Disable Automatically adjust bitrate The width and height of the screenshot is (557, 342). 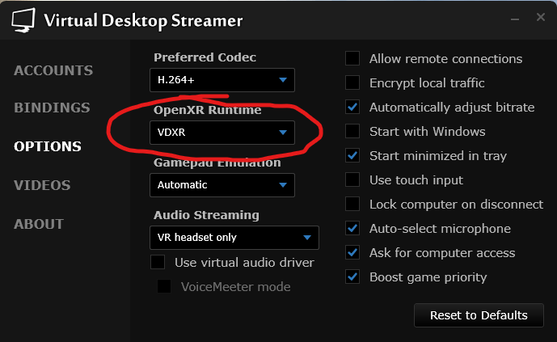[x=352, y=107]
